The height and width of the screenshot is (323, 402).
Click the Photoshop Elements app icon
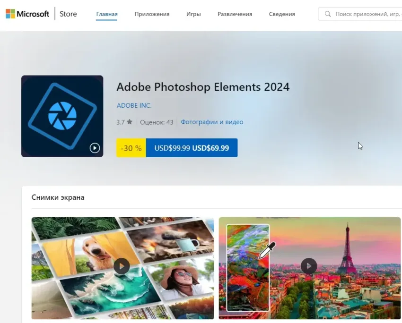(x=62, y=116)
